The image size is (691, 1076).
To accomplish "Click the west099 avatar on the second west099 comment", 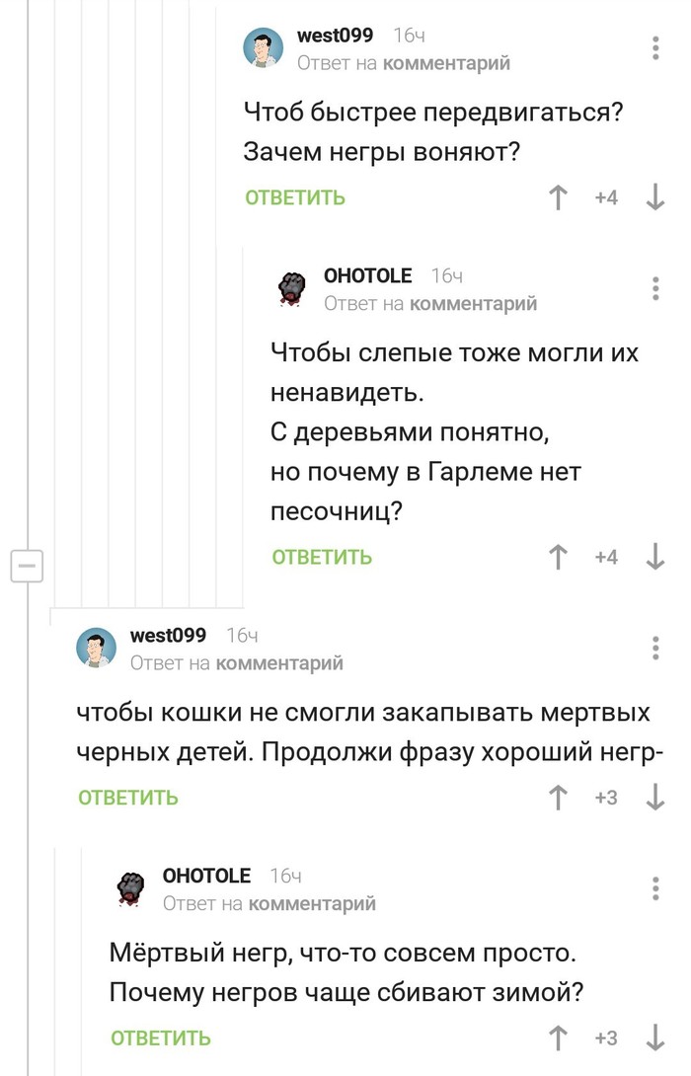I will [97, 648].
